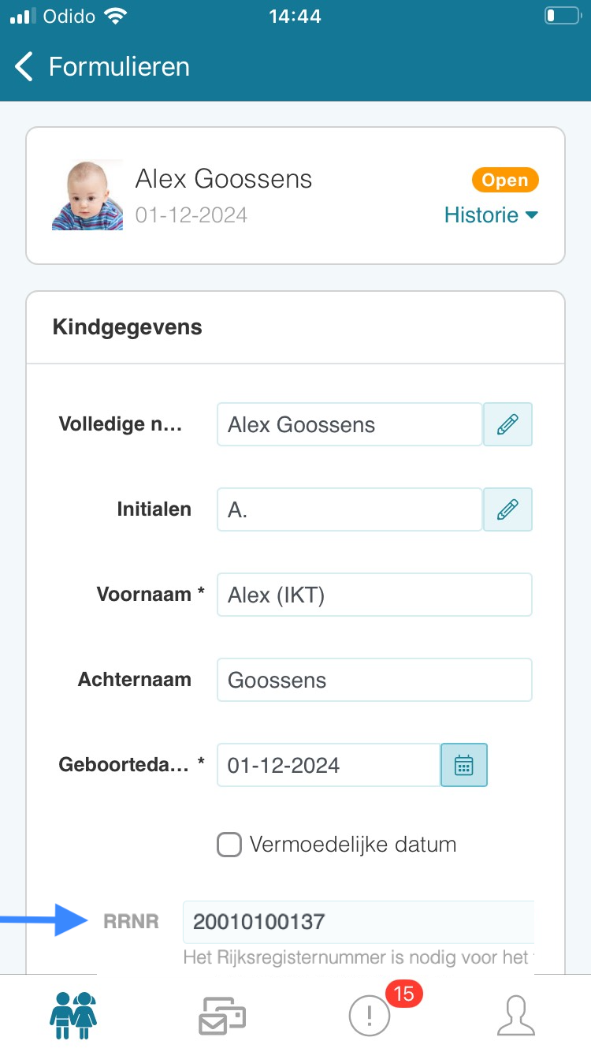The height and width of the screenshot is (1052, 591).
Task: Tap Alex Goossens baby photo
Action: 87,196
